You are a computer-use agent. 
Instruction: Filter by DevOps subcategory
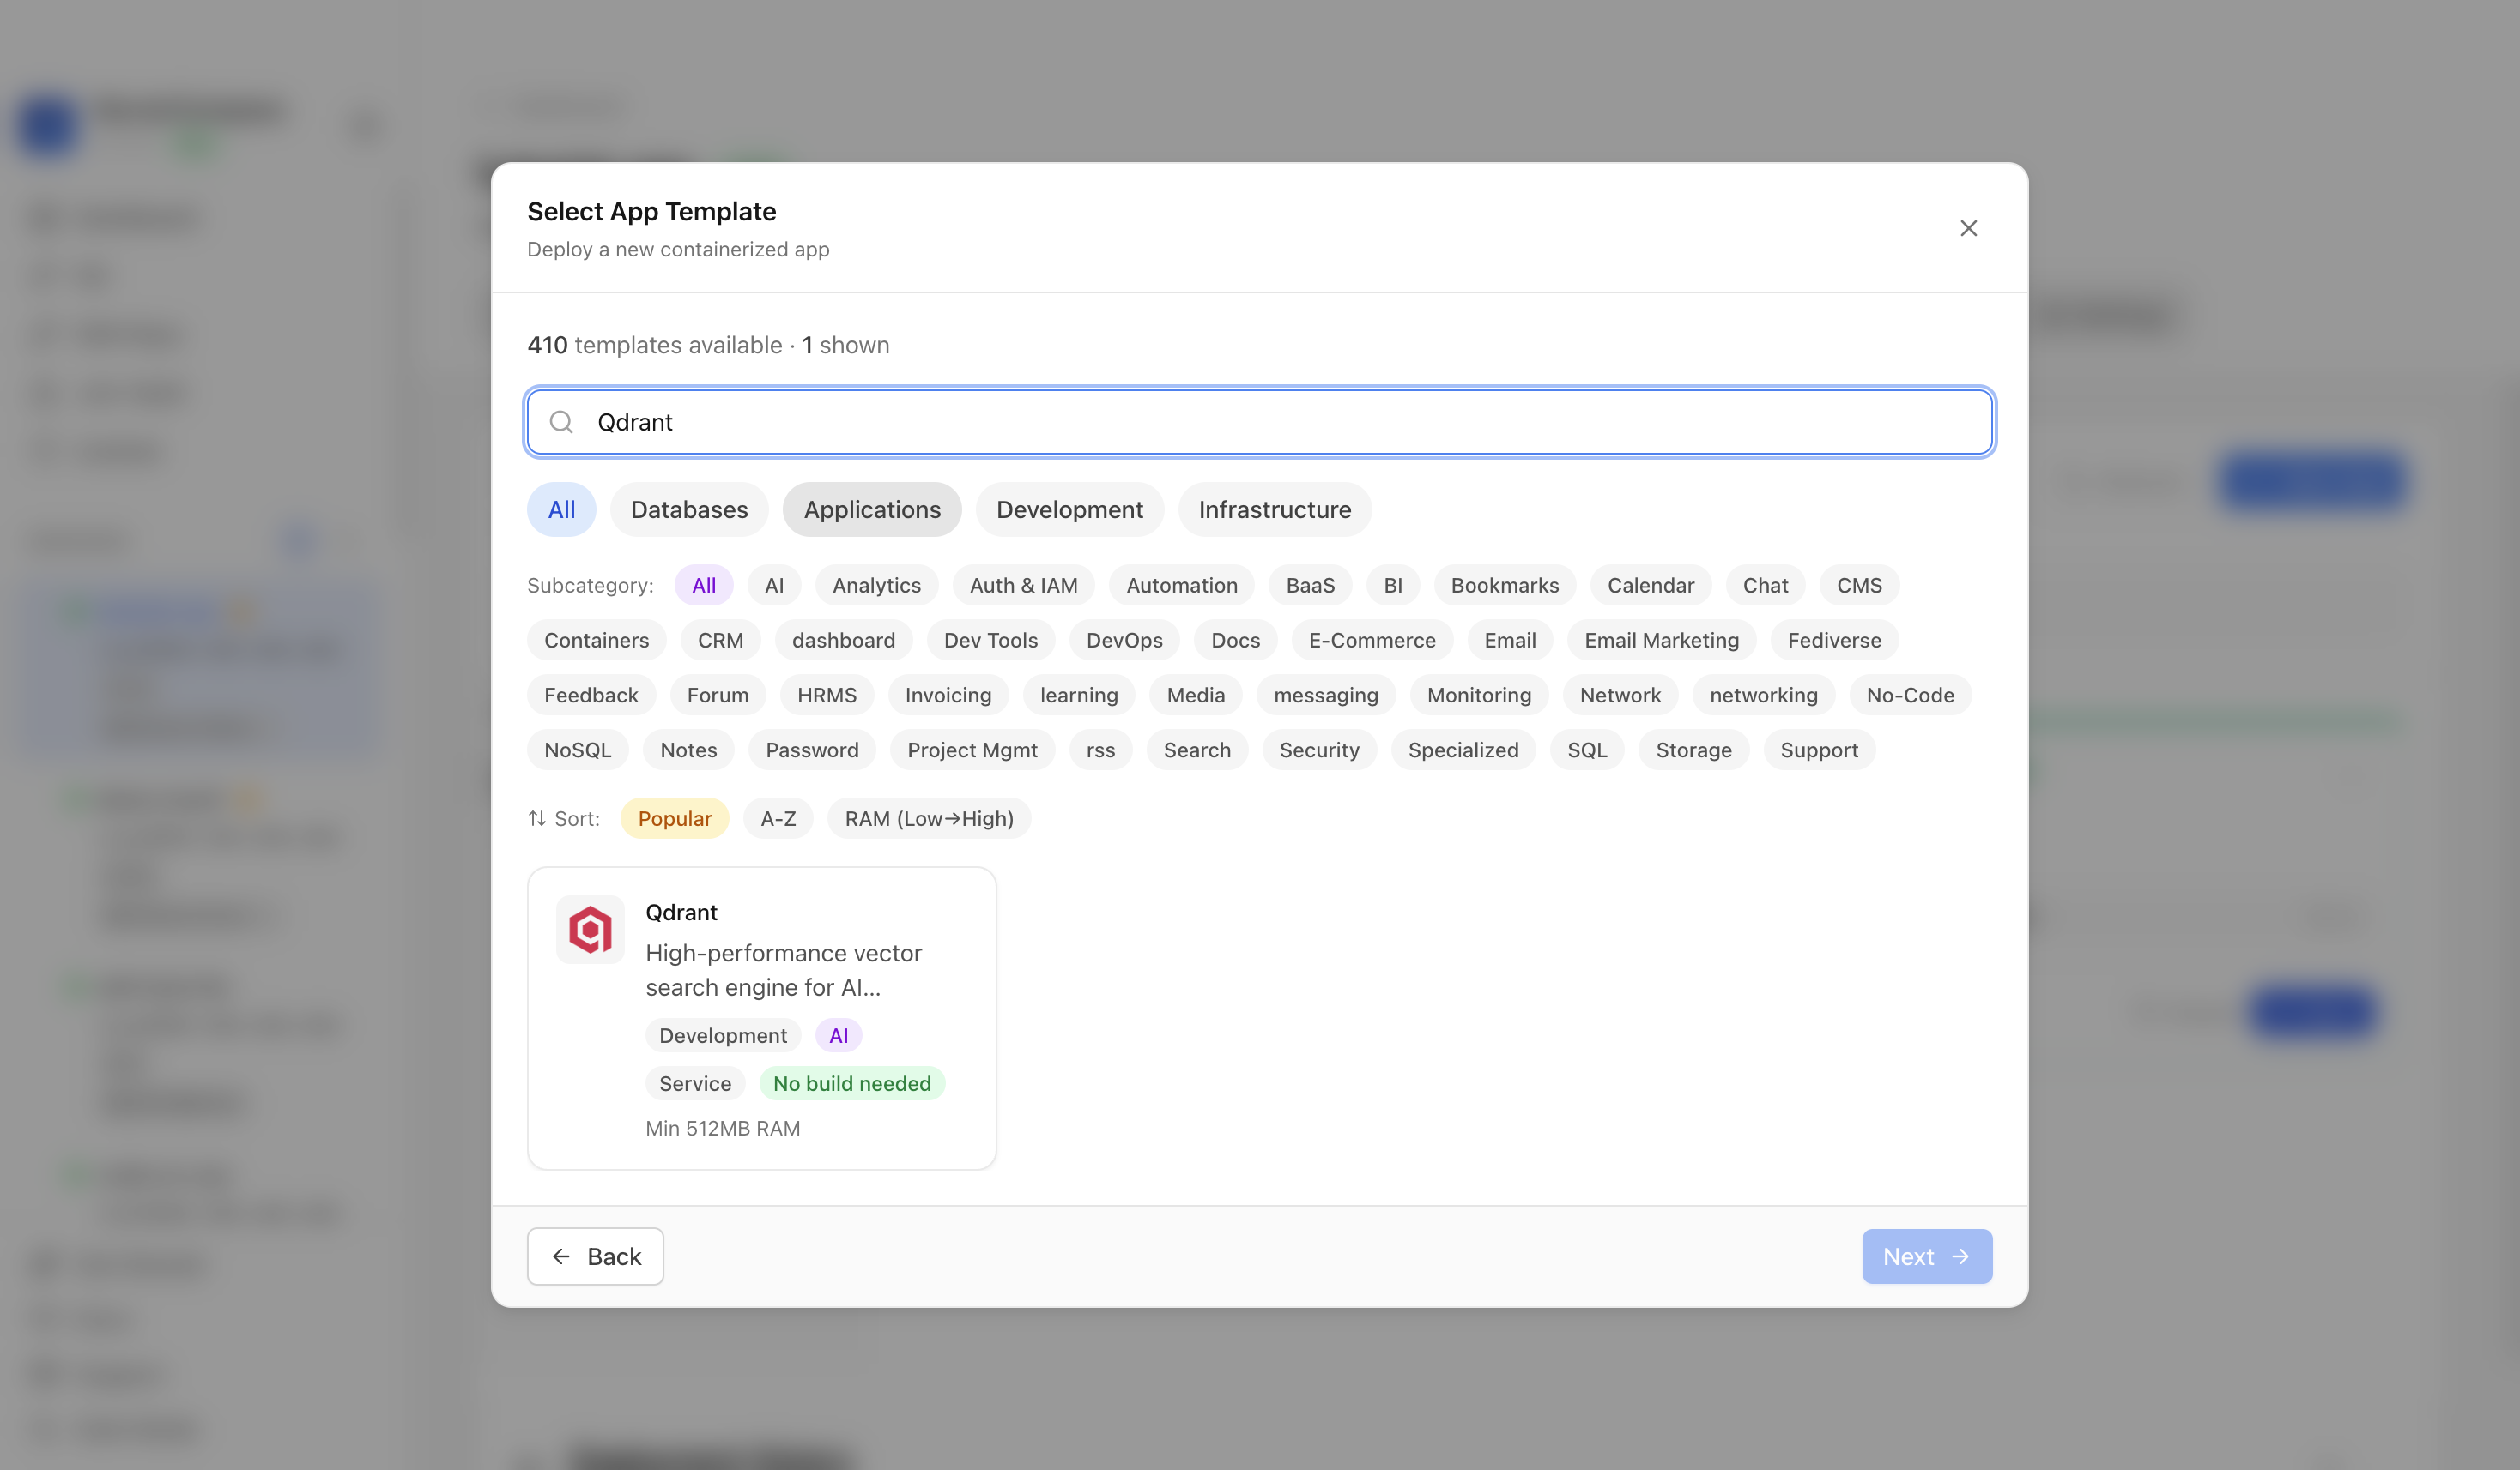pyautogui.click(x=1124, y=641)
